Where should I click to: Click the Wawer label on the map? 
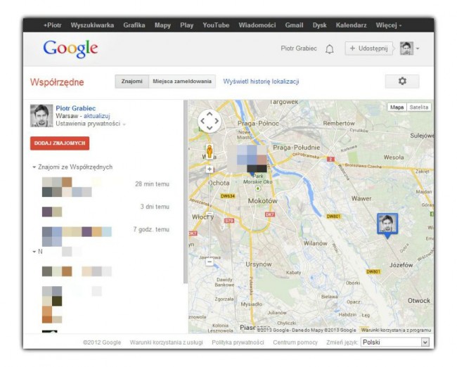(x=361, y=198)
